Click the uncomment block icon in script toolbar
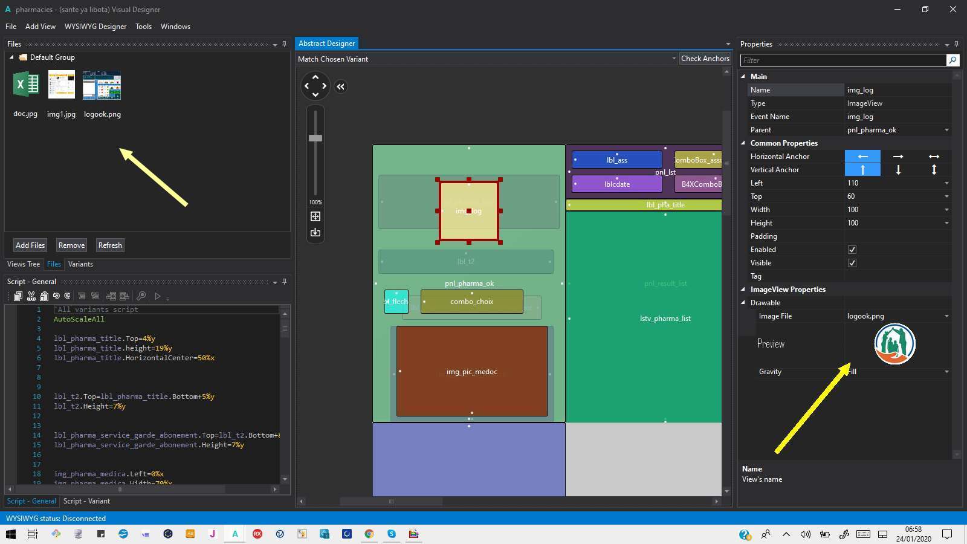 [95, 296]
